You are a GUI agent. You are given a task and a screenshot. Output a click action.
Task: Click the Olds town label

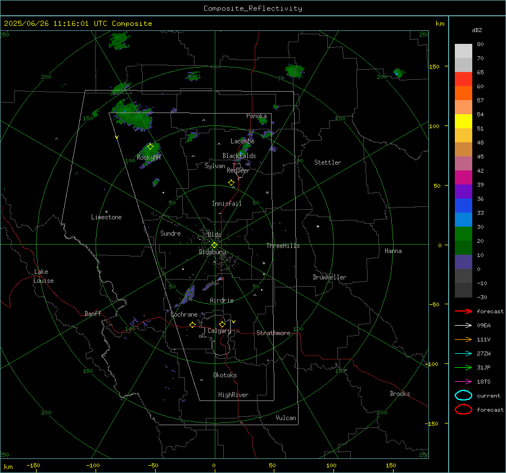[x=214, y=235]
